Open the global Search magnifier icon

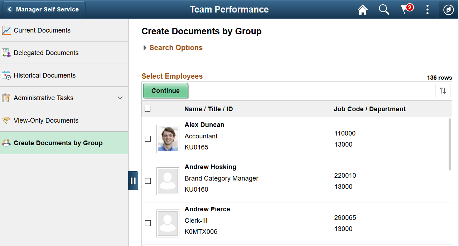pyautogui.click(x=384, y=10)
